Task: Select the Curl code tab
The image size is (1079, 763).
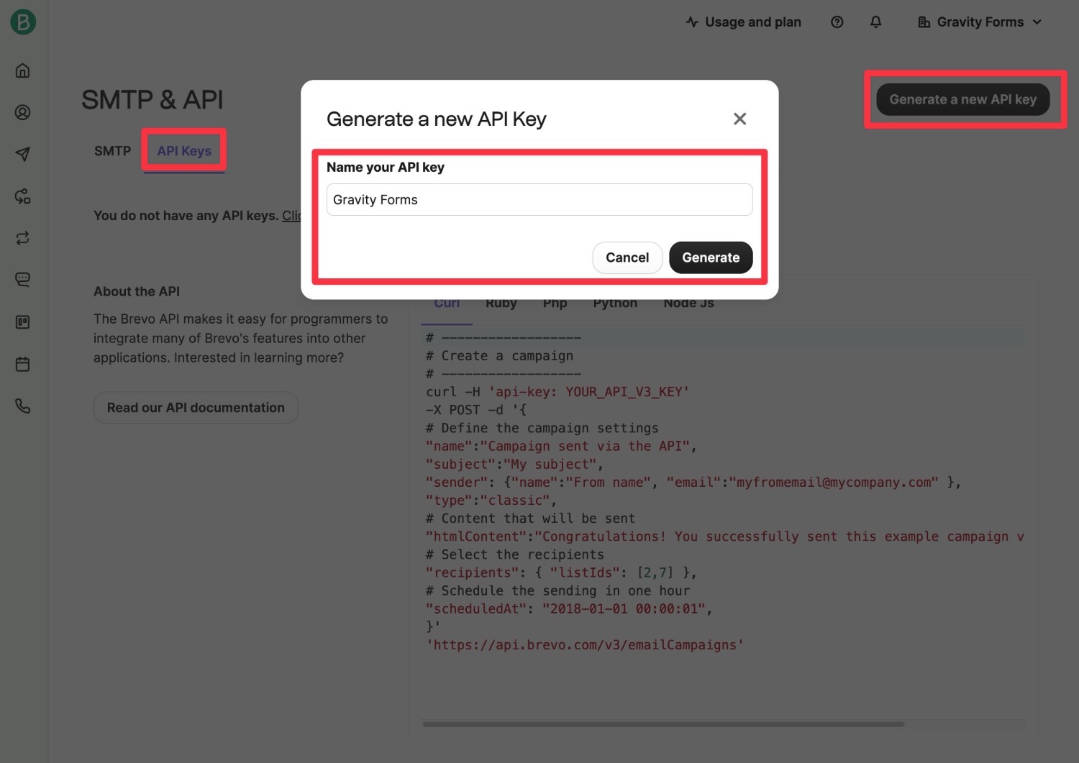Action: [447, 303]
